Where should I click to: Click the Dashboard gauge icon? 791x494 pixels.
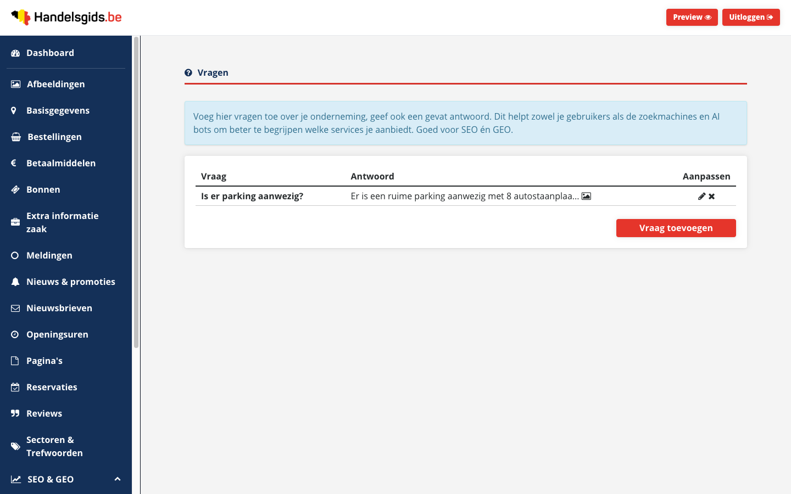point(15,53)
